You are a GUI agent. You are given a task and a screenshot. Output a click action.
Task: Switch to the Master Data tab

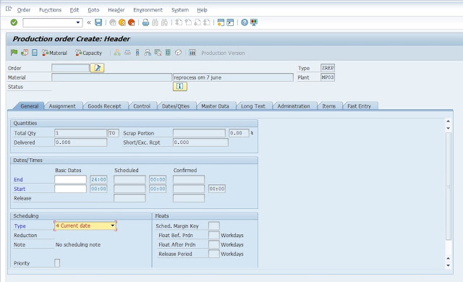pyautogui.click(x=215, y=106)
